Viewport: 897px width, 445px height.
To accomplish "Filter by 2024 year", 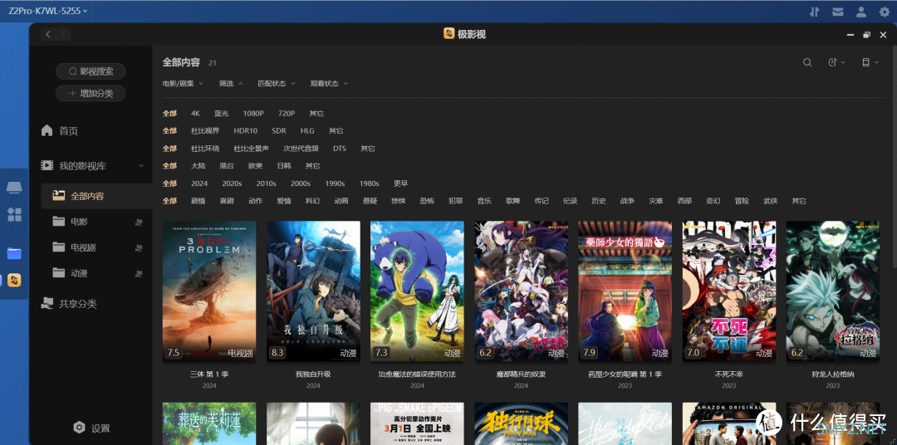I will [199, 183].
